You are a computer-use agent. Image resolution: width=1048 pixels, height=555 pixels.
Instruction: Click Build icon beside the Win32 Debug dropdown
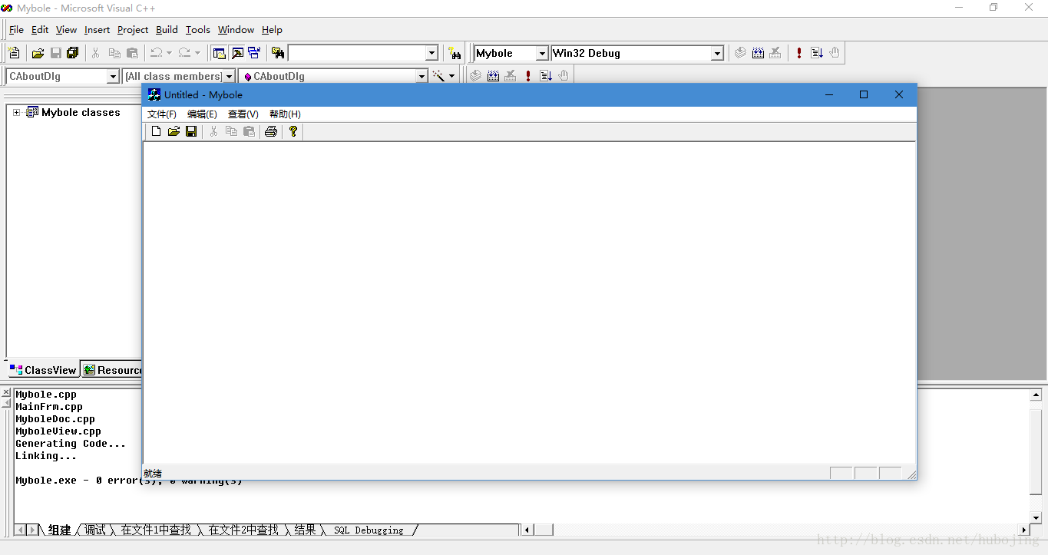758,53
